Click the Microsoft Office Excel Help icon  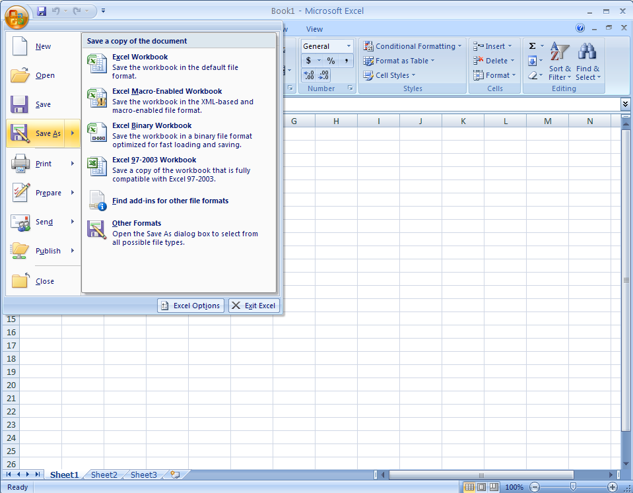coord(580,28)
